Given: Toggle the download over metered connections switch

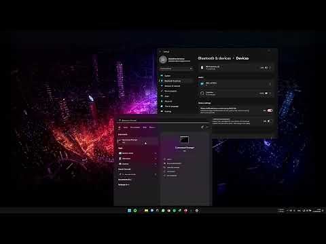Looking at the screenshot, I should (x=269, y=121).
